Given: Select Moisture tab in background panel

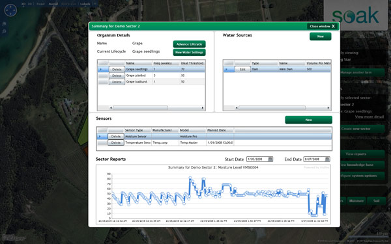Looking at the screenshot, I should (356, 201).
